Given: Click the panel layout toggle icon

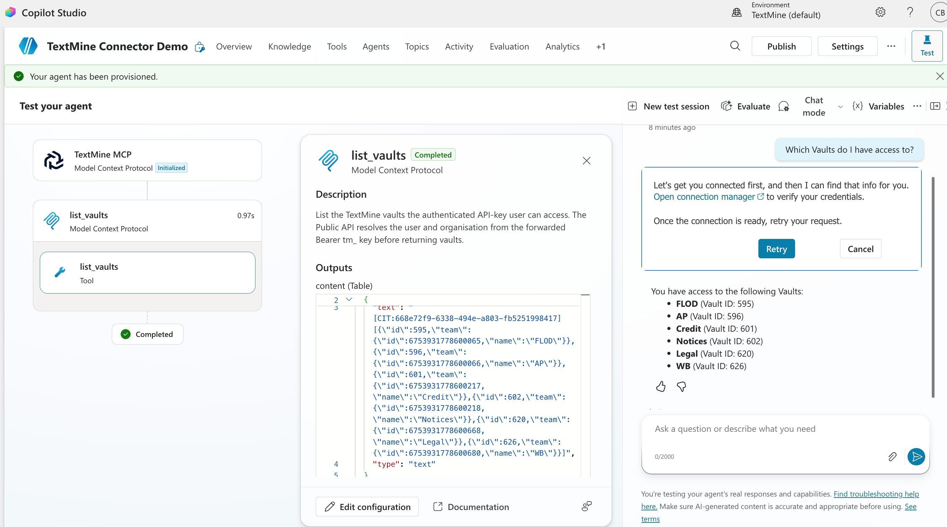Looking at the screenshot, I should tap(935, 106).
